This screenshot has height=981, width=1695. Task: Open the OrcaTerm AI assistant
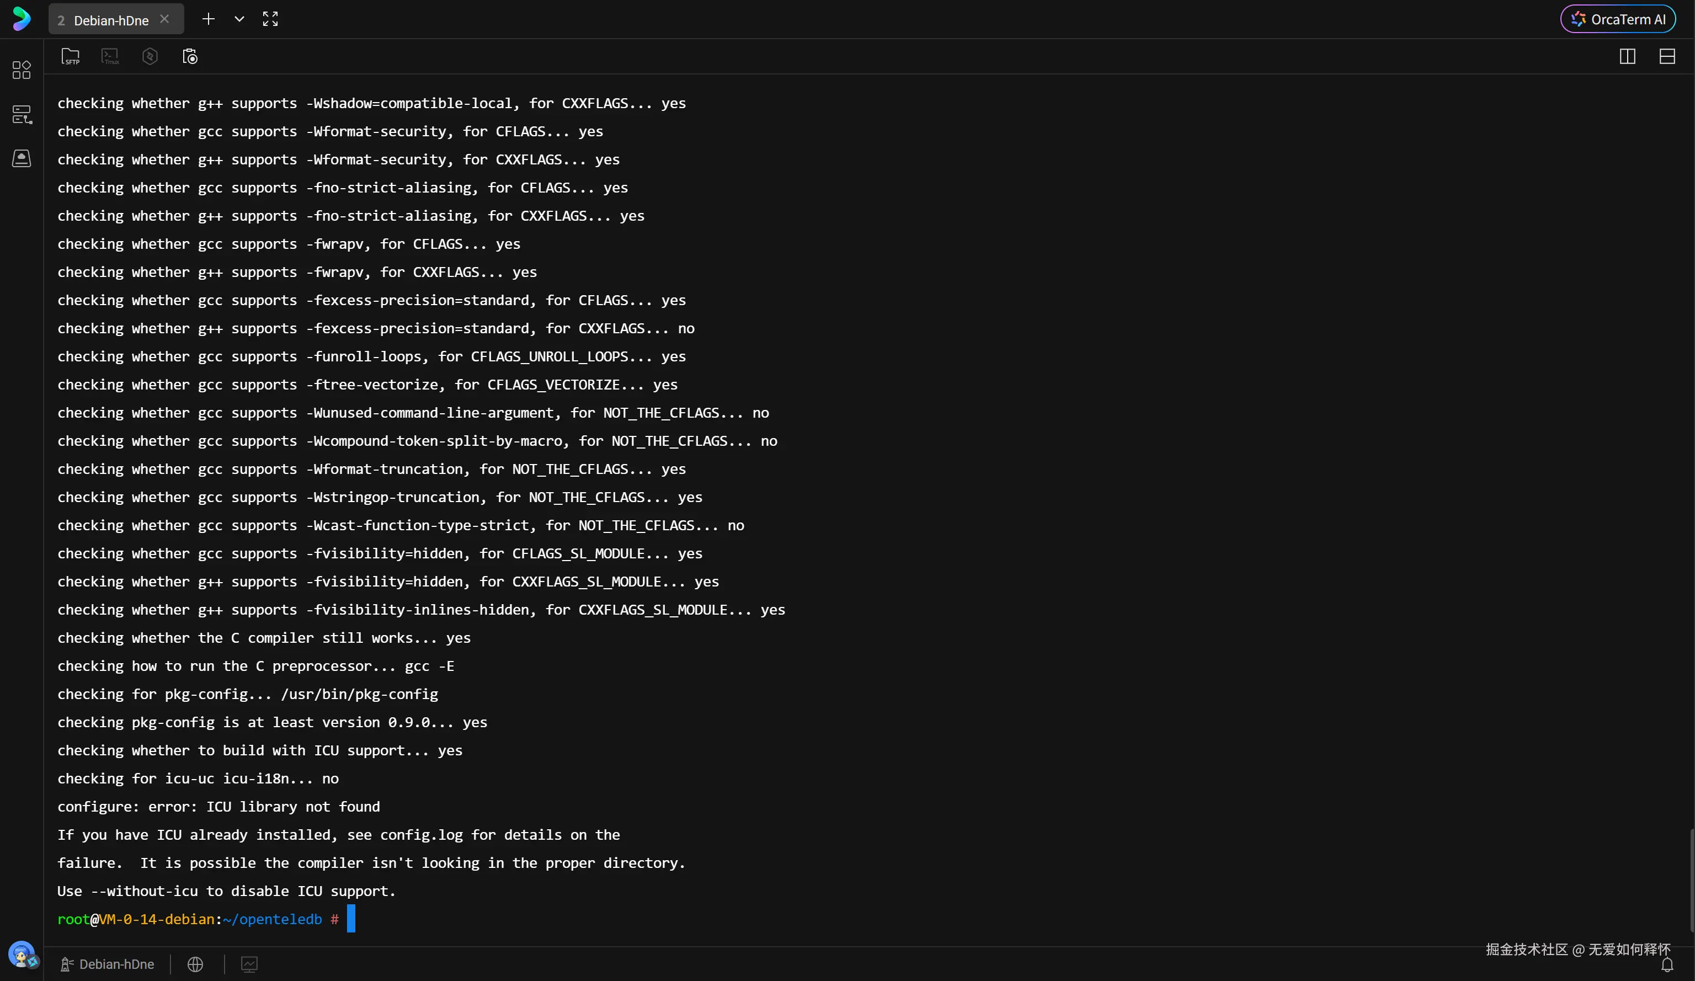[1618, 19]
